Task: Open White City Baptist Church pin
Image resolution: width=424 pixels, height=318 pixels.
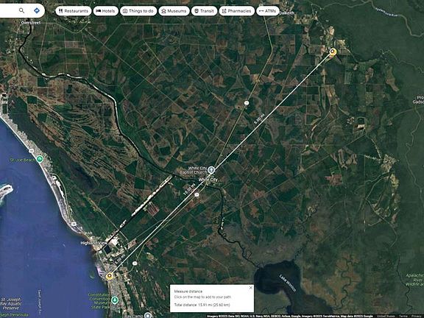Action: coord(211,170)
